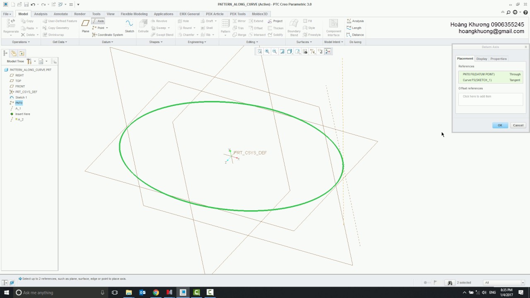The image size is (530, 298).
Task: Zoom in using graphics toolbar
Action: 267,51
